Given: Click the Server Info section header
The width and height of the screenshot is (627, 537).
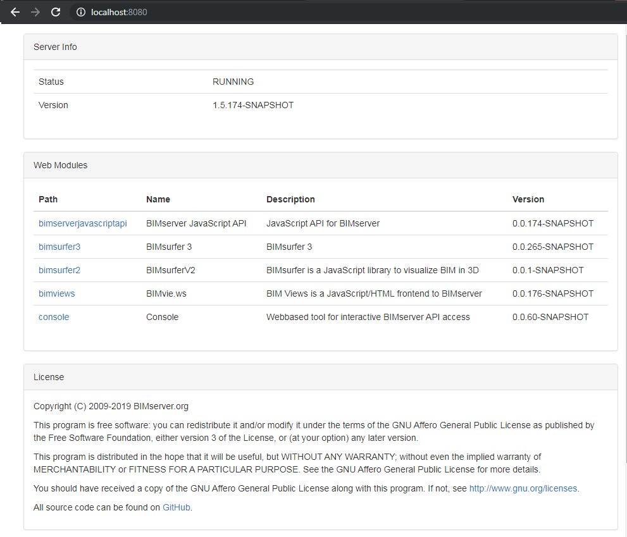Looking at the screenshot, I should point(55,47).
